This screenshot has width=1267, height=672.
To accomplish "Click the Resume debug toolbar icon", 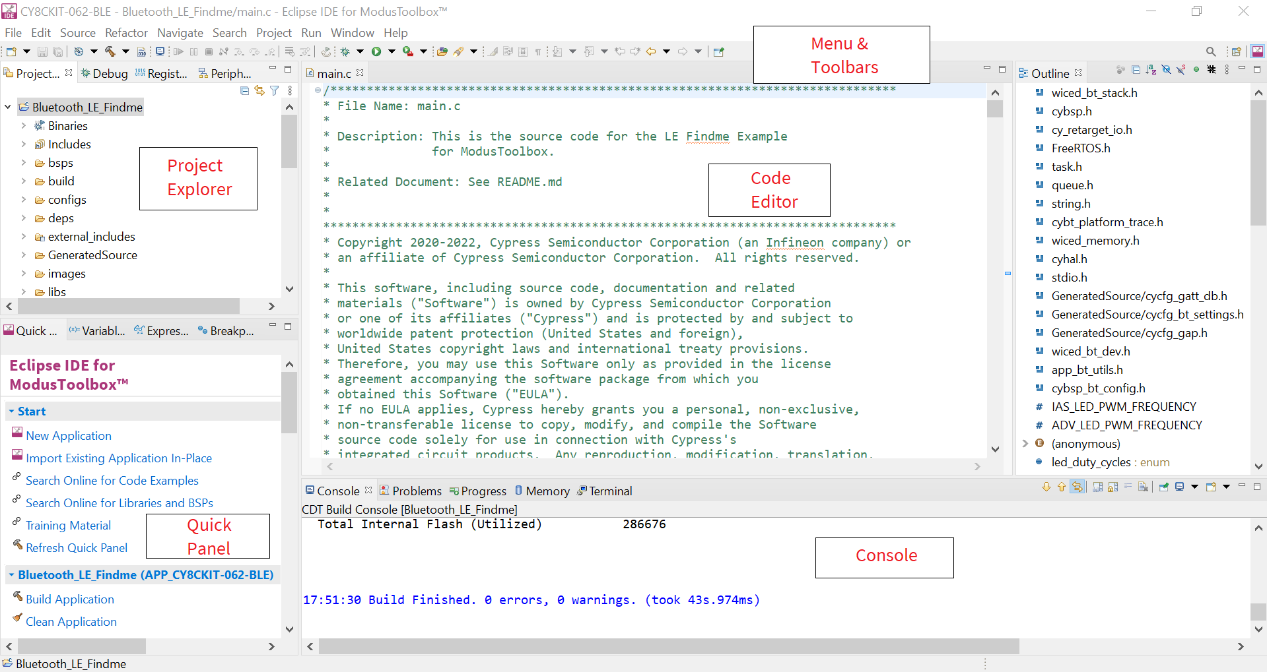I will pyautogui.click(x=178, y=51).
